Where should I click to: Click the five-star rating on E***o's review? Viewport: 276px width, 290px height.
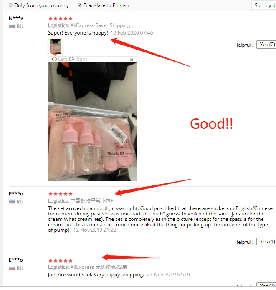(x=61, y=260)
